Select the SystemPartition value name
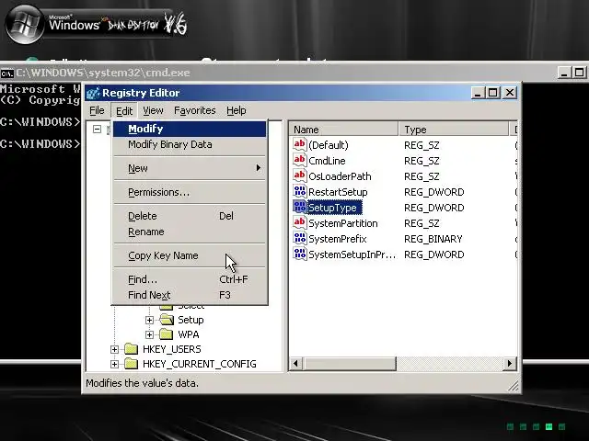Image resolution: width=589 pixels, height=441 pixels. pyautogui.click(x=343, y=223)
